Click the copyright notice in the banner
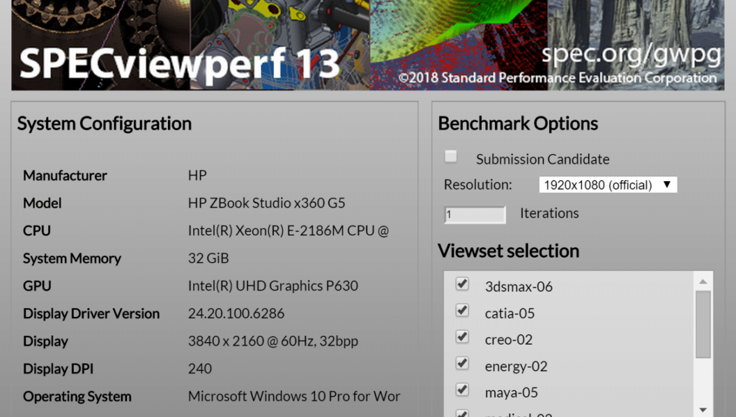Viewport: 736px width, 417px height. click(557, 78)
